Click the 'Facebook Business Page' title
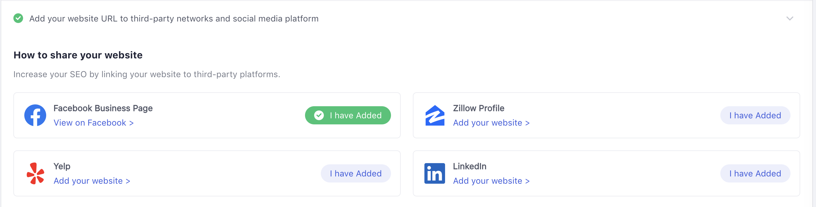The width and height of the screenshot is (816, 207). click(103, 108)
